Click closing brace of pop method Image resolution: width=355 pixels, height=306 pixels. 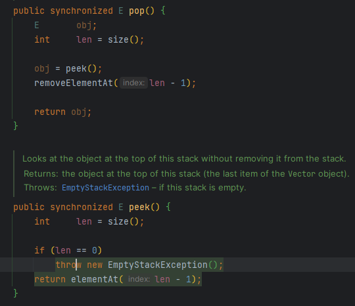pyautogui.click(x=15, y=126)
